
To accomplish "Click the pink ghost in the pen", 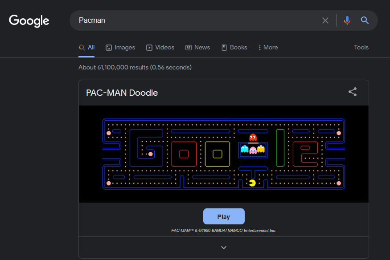I will (x=253, y=150).
